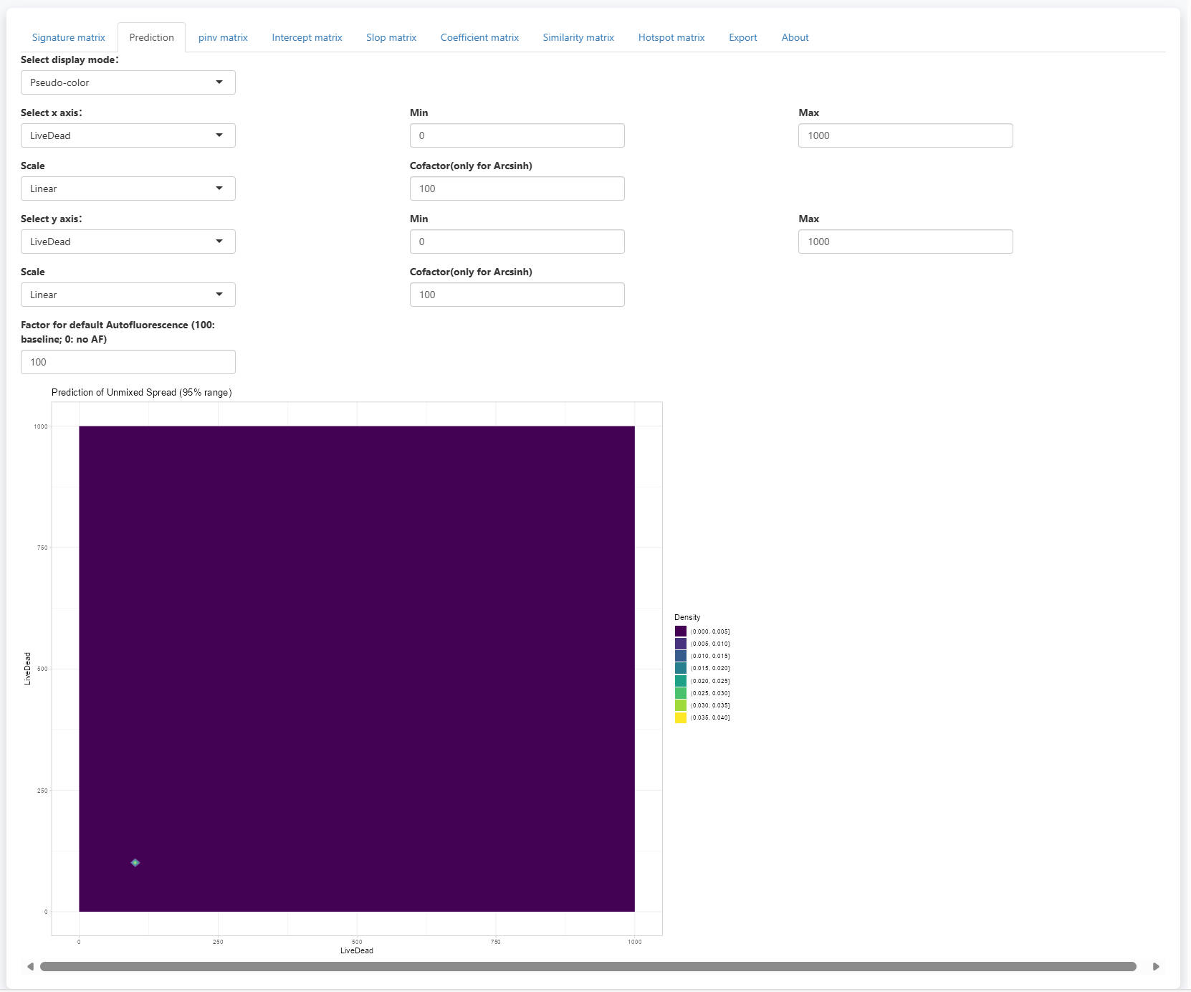Open the y axis LiveDead dropdown
Screen dimensions: 1191x992
pyautogui.click(x=128, y=242)
